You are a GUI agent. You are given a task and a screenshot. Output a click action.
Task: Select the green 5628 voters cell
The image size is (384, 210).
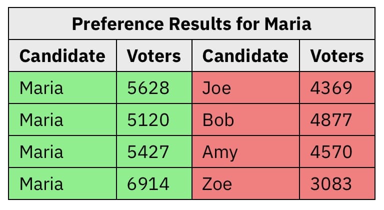(154, 88)
